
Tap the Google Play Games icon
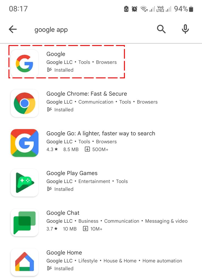coord(24,183)
